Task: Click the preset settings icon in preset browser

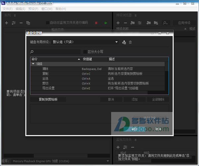Action: [140, 23]
